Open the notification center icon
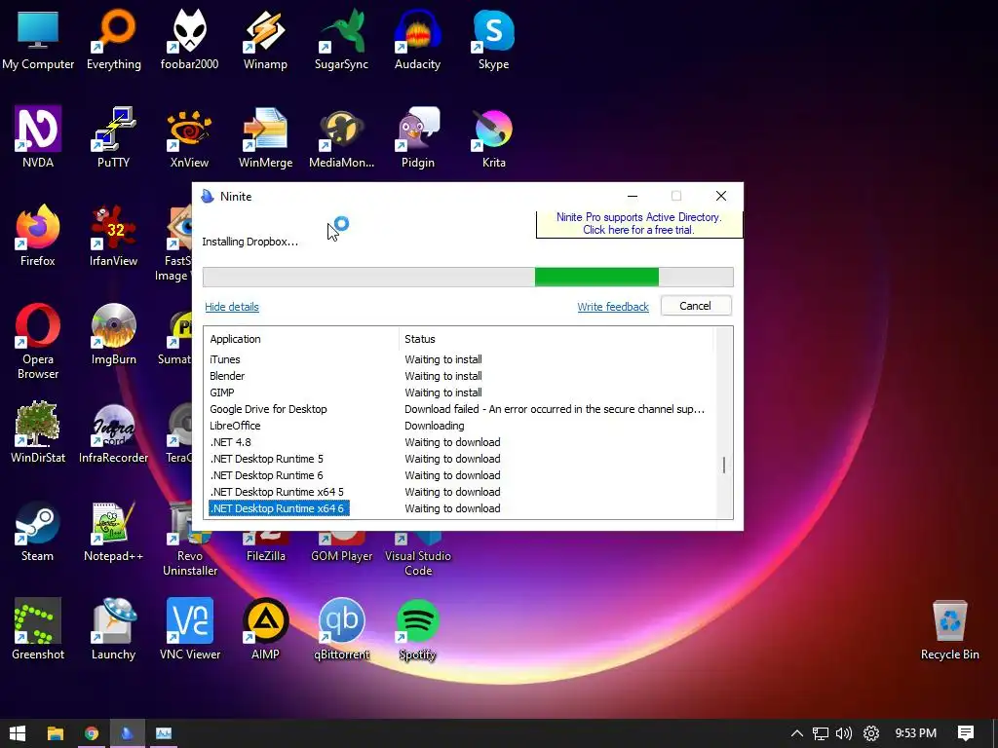This screenshot has height=748, width=998. pos(966,733)
